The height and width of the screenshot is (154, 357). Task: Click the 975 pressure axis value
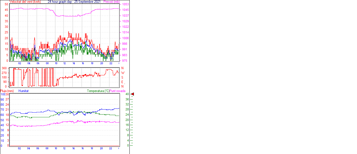pos(124,61)
